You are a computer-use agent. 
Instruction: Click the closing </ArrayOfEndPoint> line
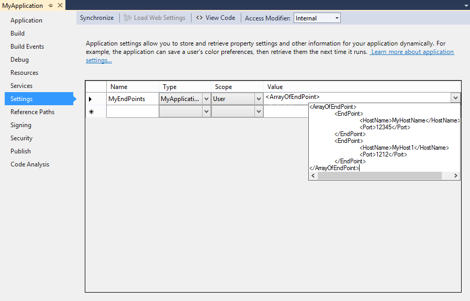click(334, 168)
